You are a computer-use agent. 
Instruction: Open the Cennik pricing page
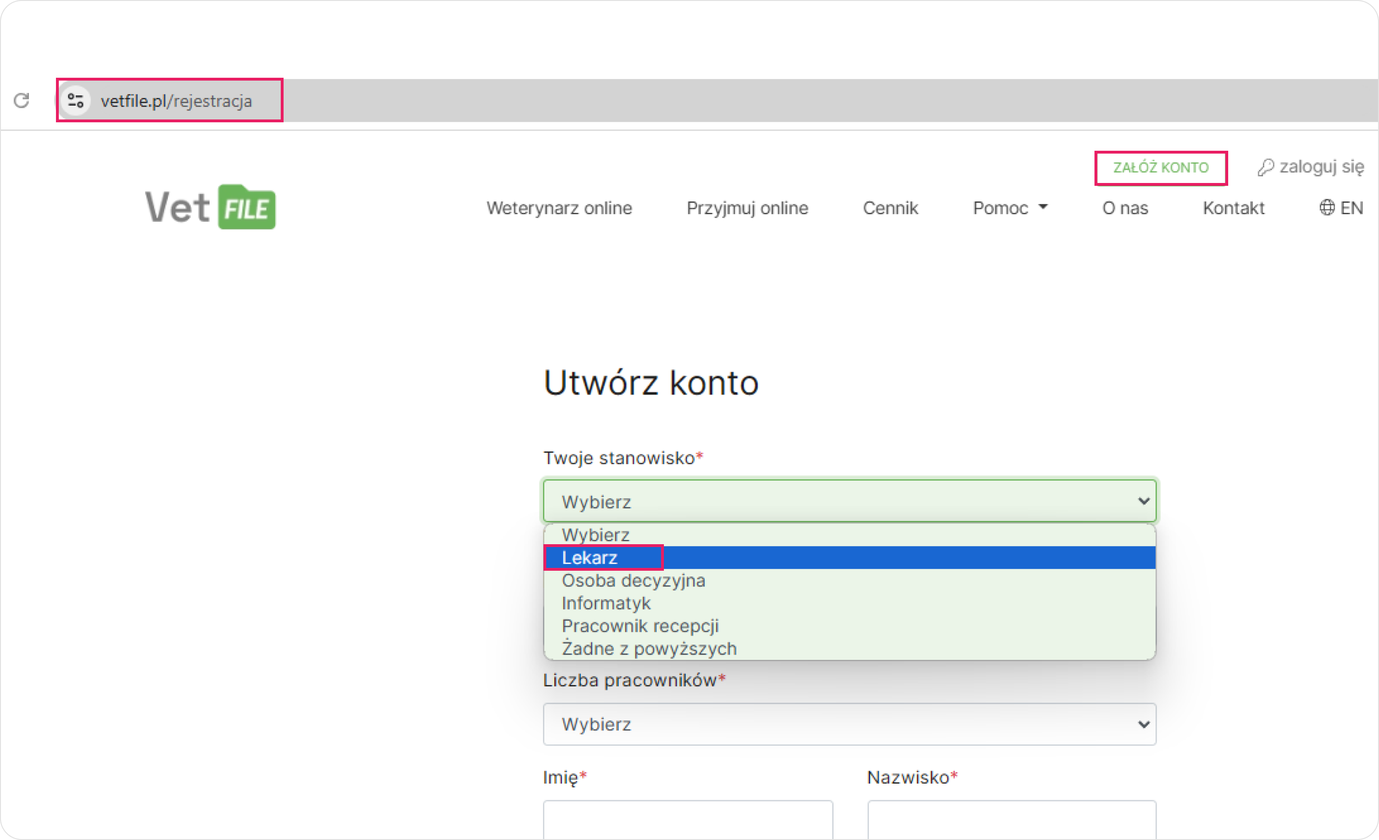coord(891,208)
